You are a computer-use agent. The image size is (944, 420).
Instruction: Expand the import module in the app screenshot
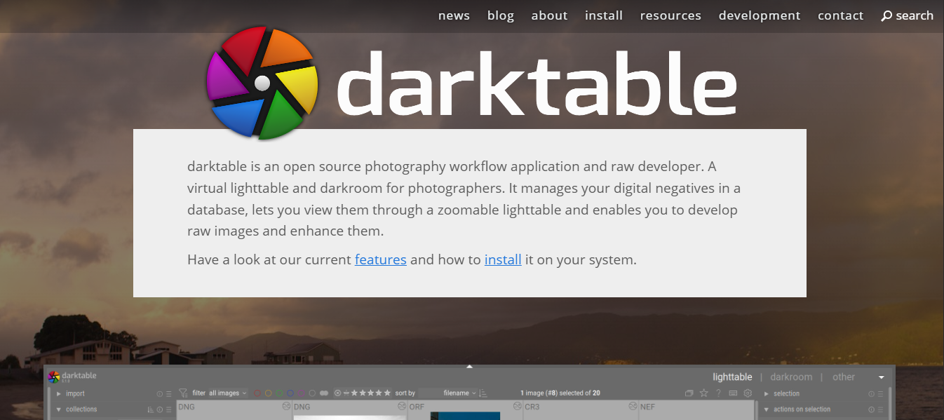58,394
